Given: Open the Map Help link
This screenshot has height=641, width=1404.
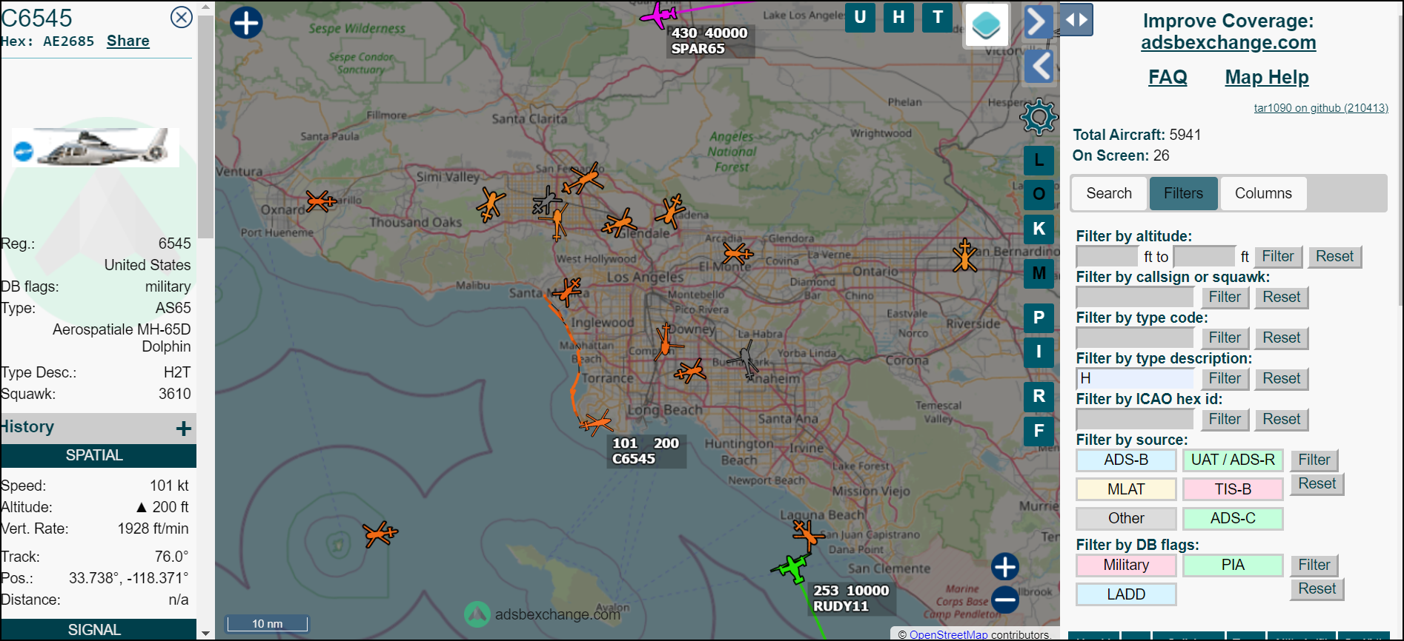Looking at the screenshot, I should pos(1267,77).
